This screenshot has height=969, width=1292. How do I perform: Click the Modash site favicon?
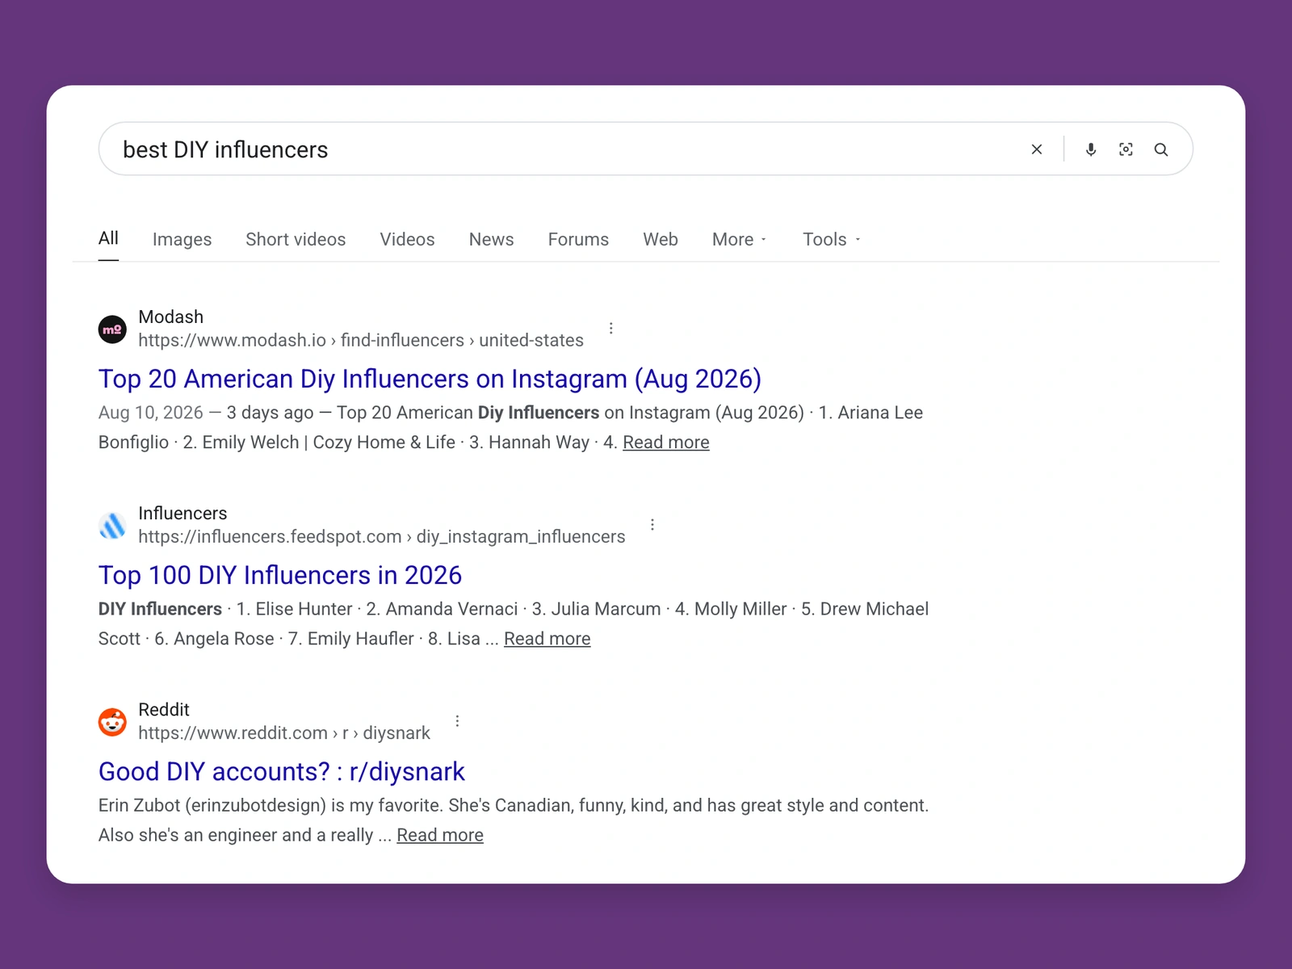(112, 329)
